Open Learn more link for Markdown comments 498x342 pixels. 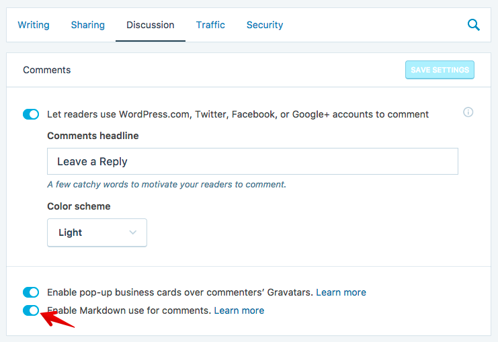point(239,310)
